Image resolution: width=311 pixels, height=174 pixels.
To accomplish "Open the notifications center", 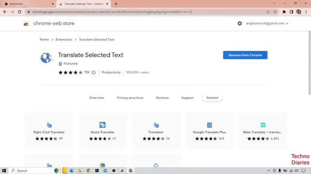I will tap(303, 171).
